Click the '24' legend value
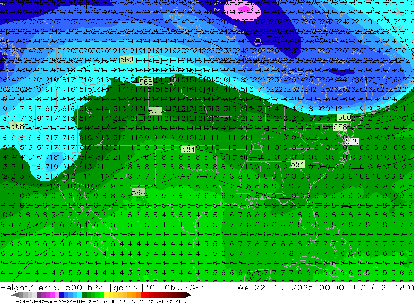 (x=141, y=301)
